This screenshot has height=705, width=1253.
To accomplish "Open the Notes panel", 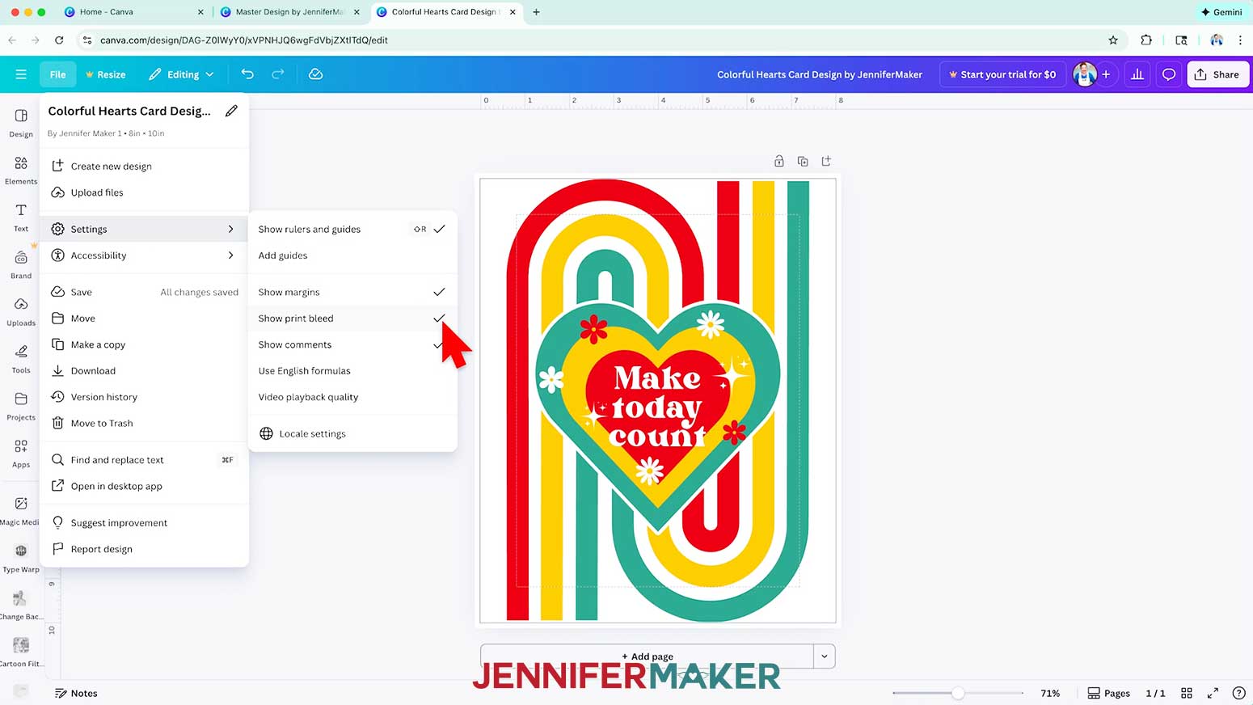I will (75, 693).
